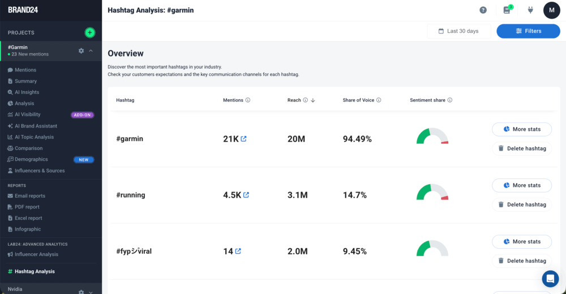Click the Filters button
Screen dimensions: 566x294
click(528, 31)
